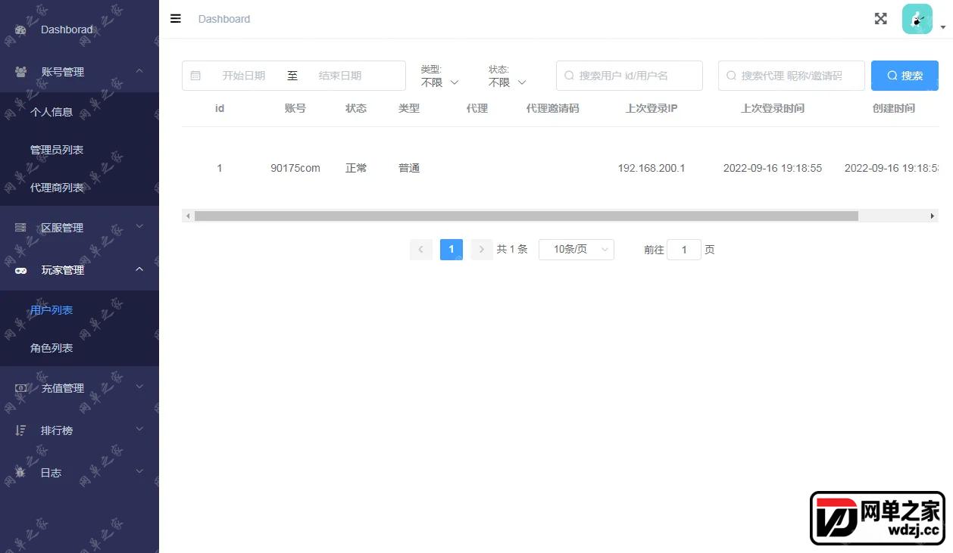
Task: Go to previous page arrow
Action: pos(421,250)
